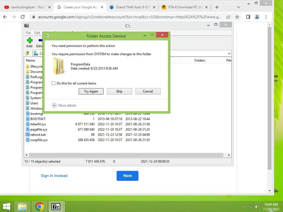This screenshot has width=283, height=212.
Task: Select the hiberfil.sys file name
Action: (38, 124)
